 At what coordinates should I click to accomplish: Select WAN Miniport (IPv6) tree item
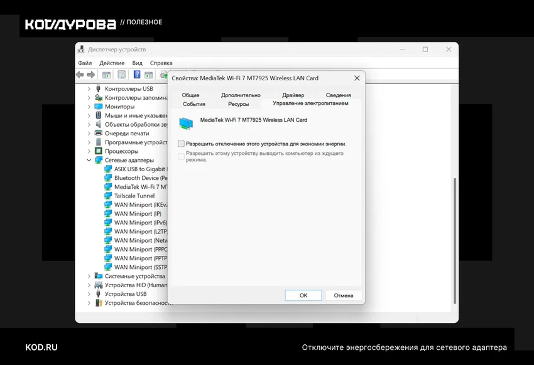141,222
